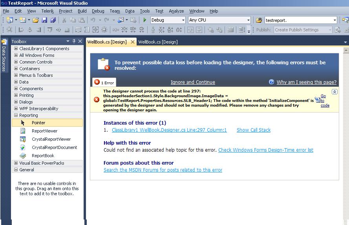Open the Toolbox window position dropdown arrow
This screenshot has height=225, width=349.
pos(68,41)
